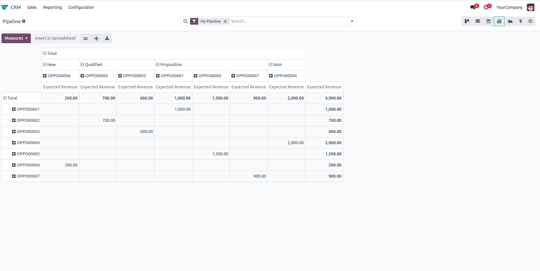Viewport: 540px width, 271px height.
Task: Open the Sales menu
Action: coord(32,7)
